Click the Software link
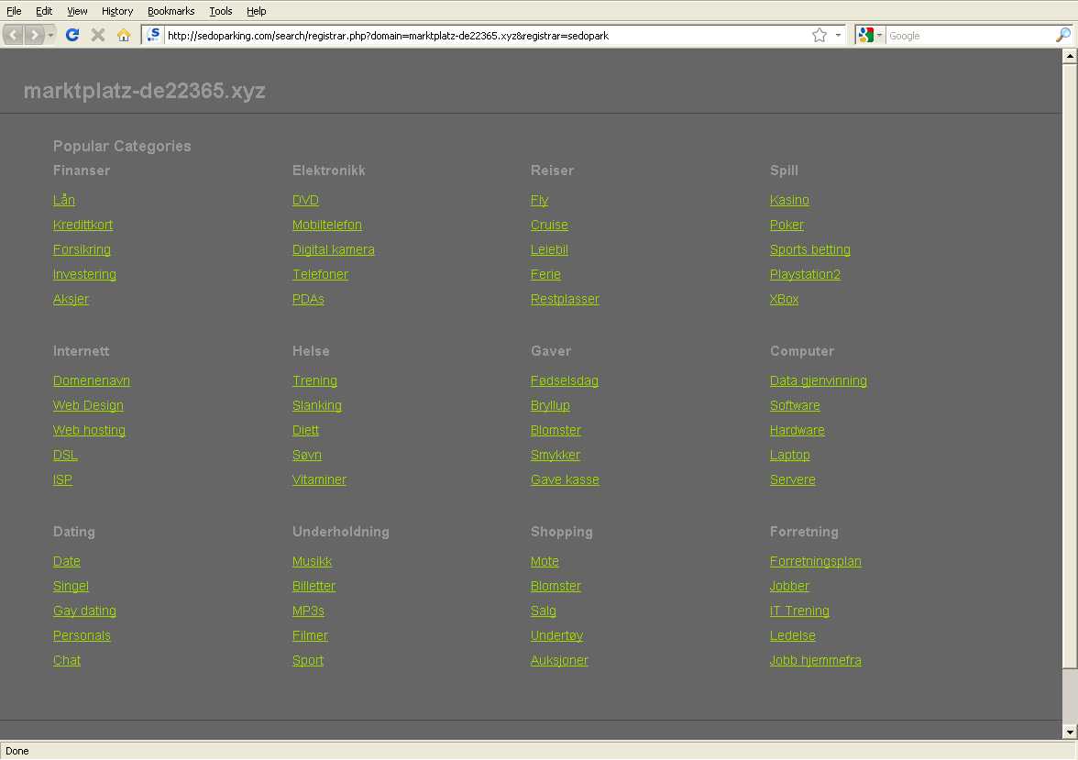The image size is (1078, 760). [795, 406]
